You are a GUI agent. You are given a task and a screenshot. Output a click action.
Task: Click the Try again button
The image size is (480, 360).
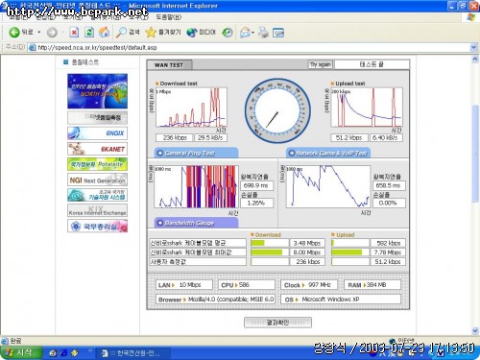(x=320, y=64)
